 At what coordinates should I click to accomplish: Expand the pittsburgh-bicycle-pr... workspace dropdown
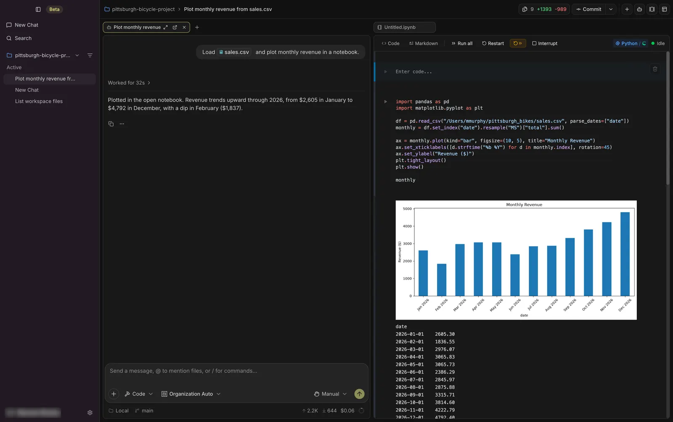(x=77, y=55)
